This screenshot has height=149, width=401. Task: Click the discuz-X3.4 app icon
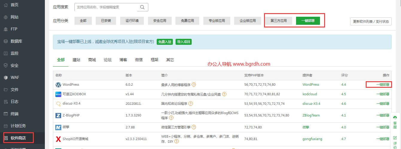coord(58,104)
